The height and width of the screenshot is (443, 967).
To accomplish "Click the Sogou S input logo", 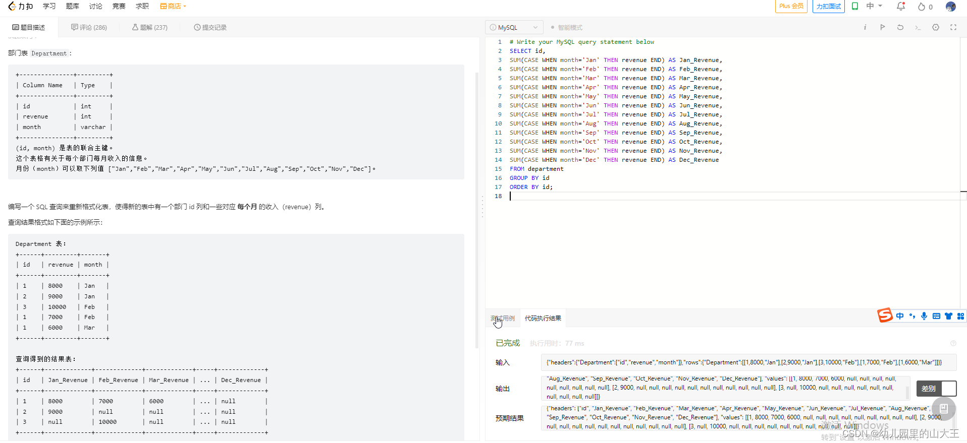I will point(885,315).
